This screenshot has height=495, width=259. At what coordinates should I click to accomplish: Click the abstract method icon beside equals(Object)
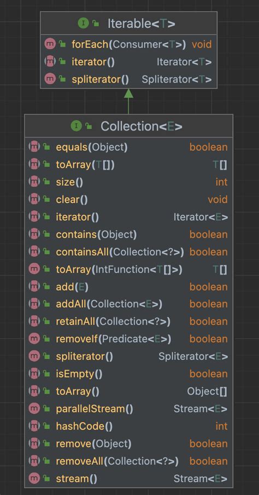coord(34,147)
